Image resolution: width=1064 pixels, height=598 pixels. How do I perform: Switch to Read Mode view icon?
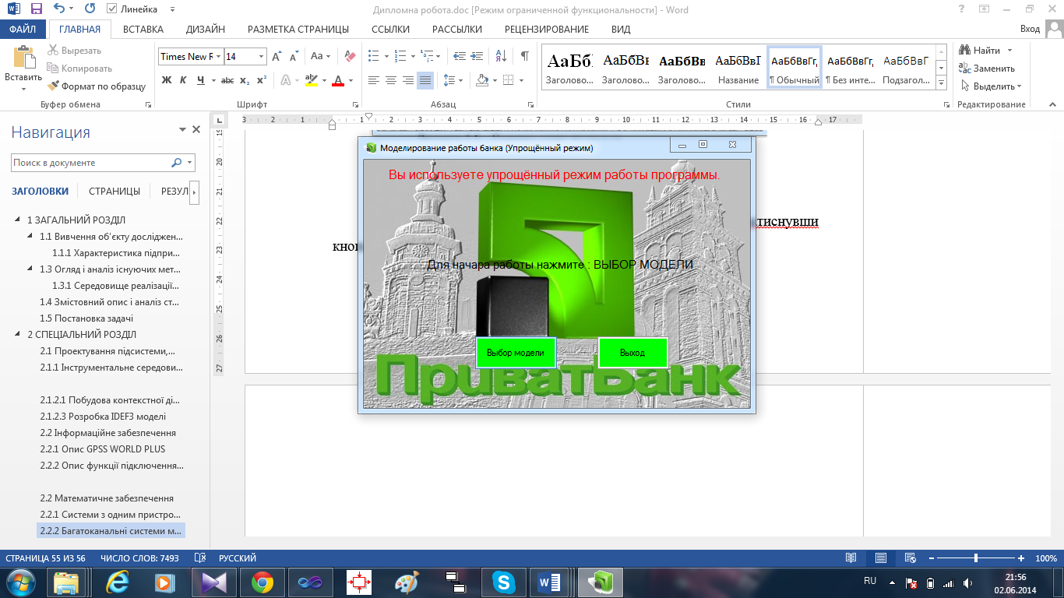[851, 558]
